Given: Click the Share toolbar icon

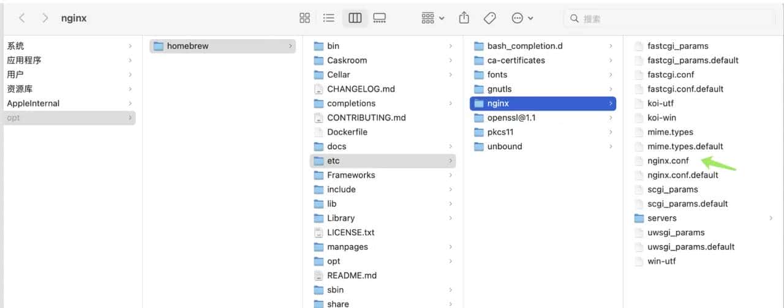Looking at the screenshot, I should (464, 18).
